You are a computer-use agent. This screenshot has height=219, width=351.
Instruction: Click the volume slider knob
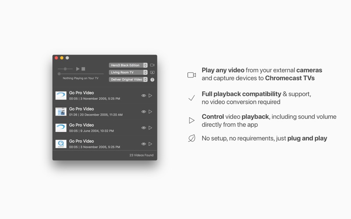65,69
